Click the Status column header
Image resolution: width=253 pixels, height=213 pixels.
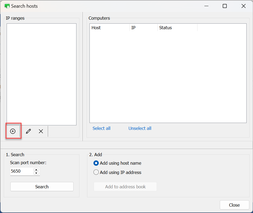[x=177, y=28]
